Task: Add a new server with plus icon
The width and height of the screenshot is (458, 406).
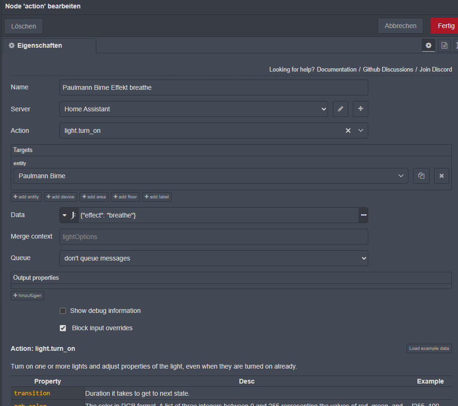Action: pyautogui.click(x=360, y=109)
